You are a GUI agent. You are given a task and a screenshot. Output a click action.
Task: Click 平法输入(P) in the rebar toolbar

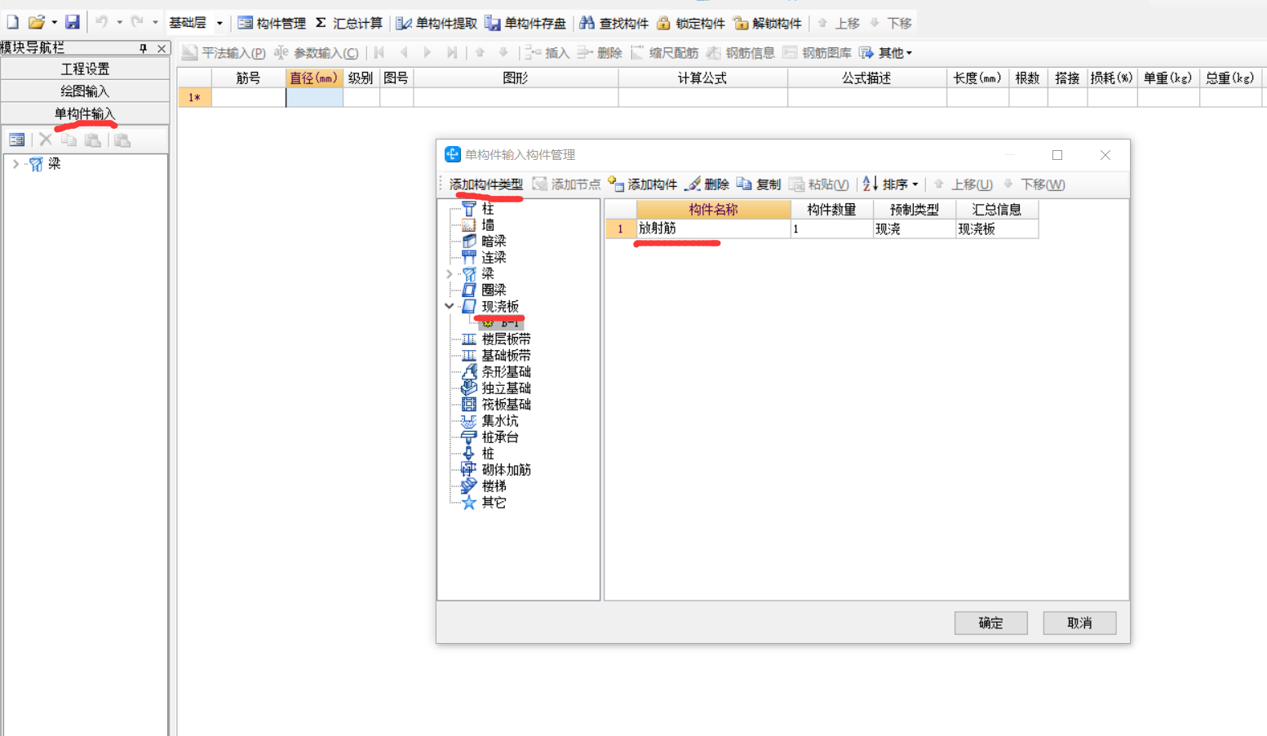click(x=224, y=53)
